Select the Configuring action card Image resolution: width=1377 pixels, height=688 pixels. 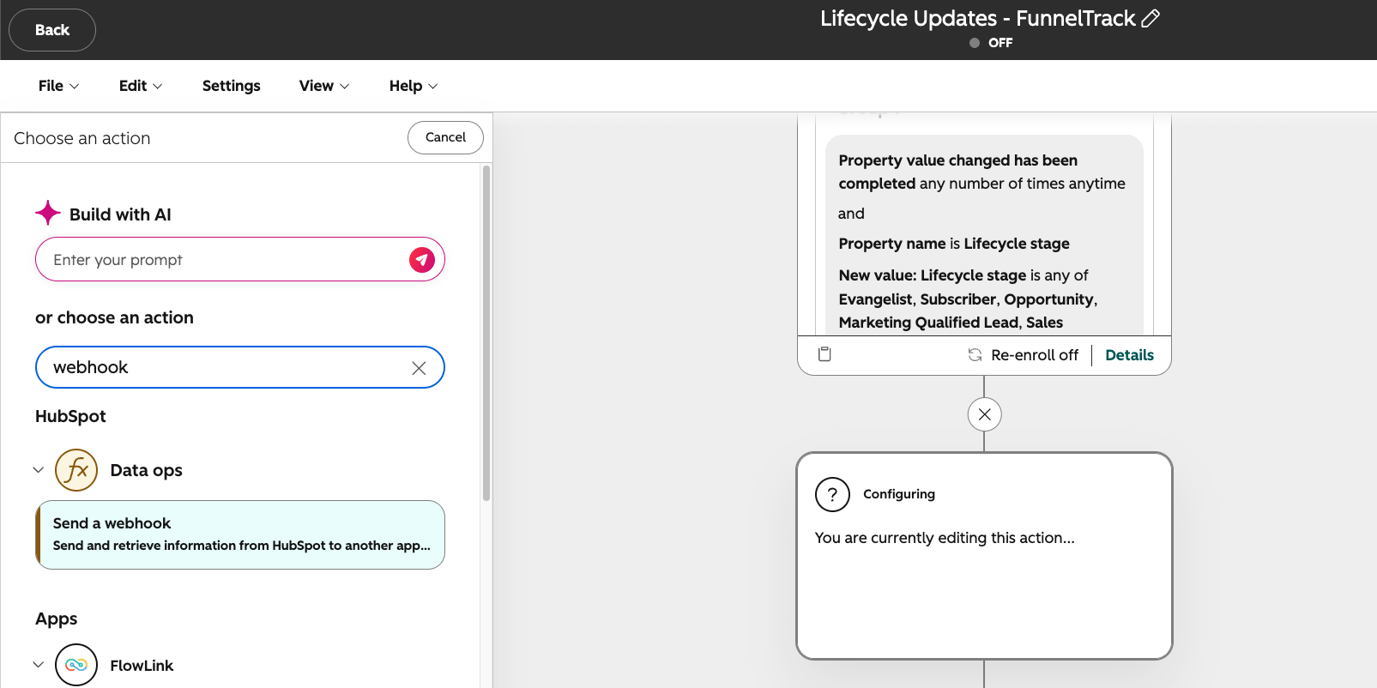click(x=984, y=556)
